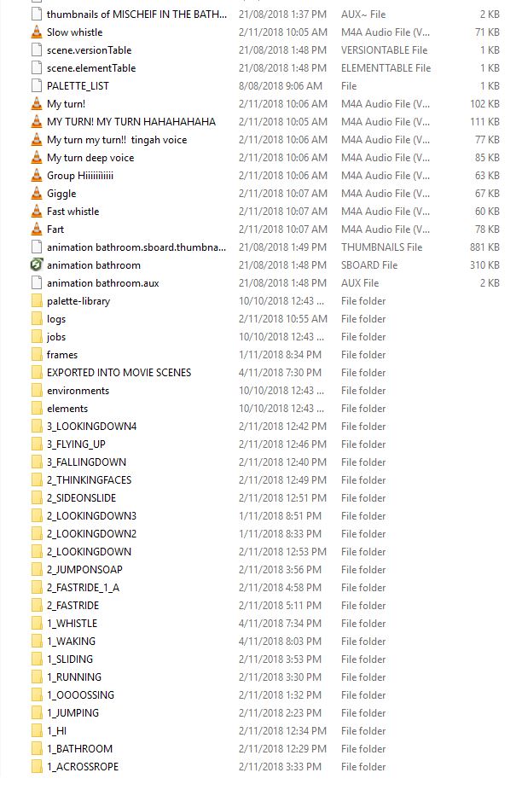Click folder icon of 2_THINKINGFACES
This screenshot has width=516, height=790.
click(37, 480)
